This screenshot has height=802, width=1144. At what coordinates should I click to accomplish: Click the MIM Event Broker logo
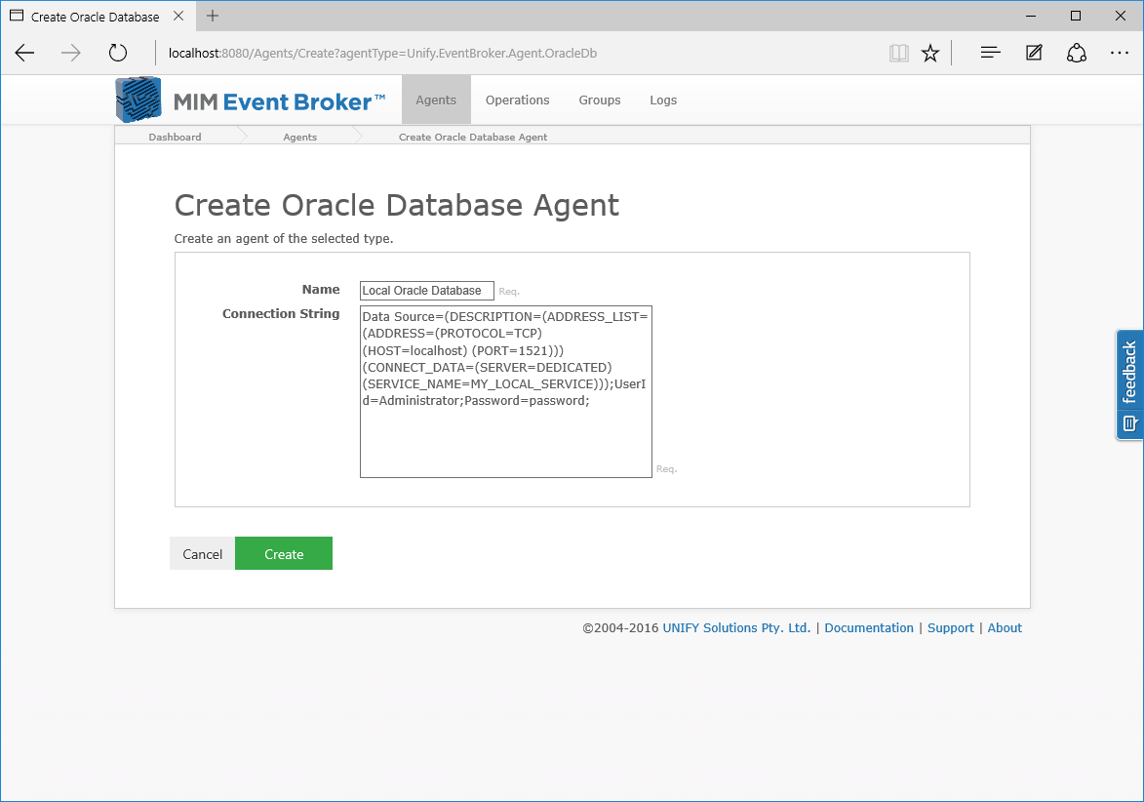pyautogui.click(x=251, y=100)
